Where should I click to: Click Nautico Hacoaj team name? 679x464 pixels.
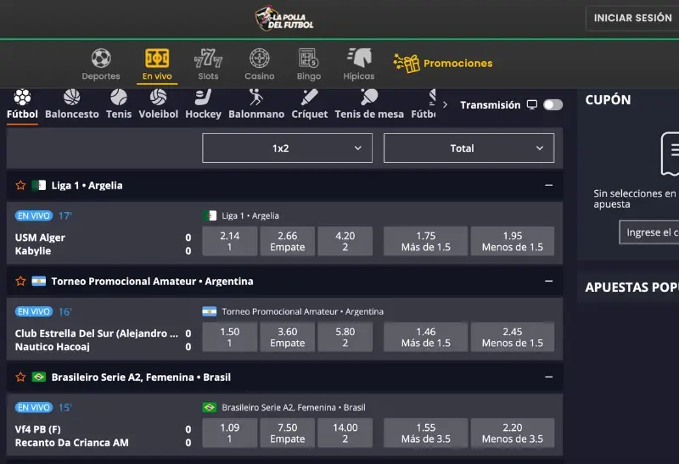(53, 347)
